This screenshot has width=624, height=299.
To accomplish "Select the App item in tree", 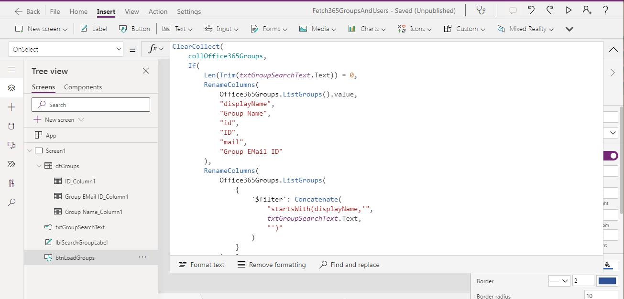I will pos(91,135).
